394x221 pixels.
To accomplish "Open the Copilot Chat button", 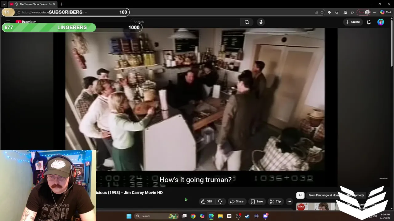I will pyautogui.click(x=385, y=12).
